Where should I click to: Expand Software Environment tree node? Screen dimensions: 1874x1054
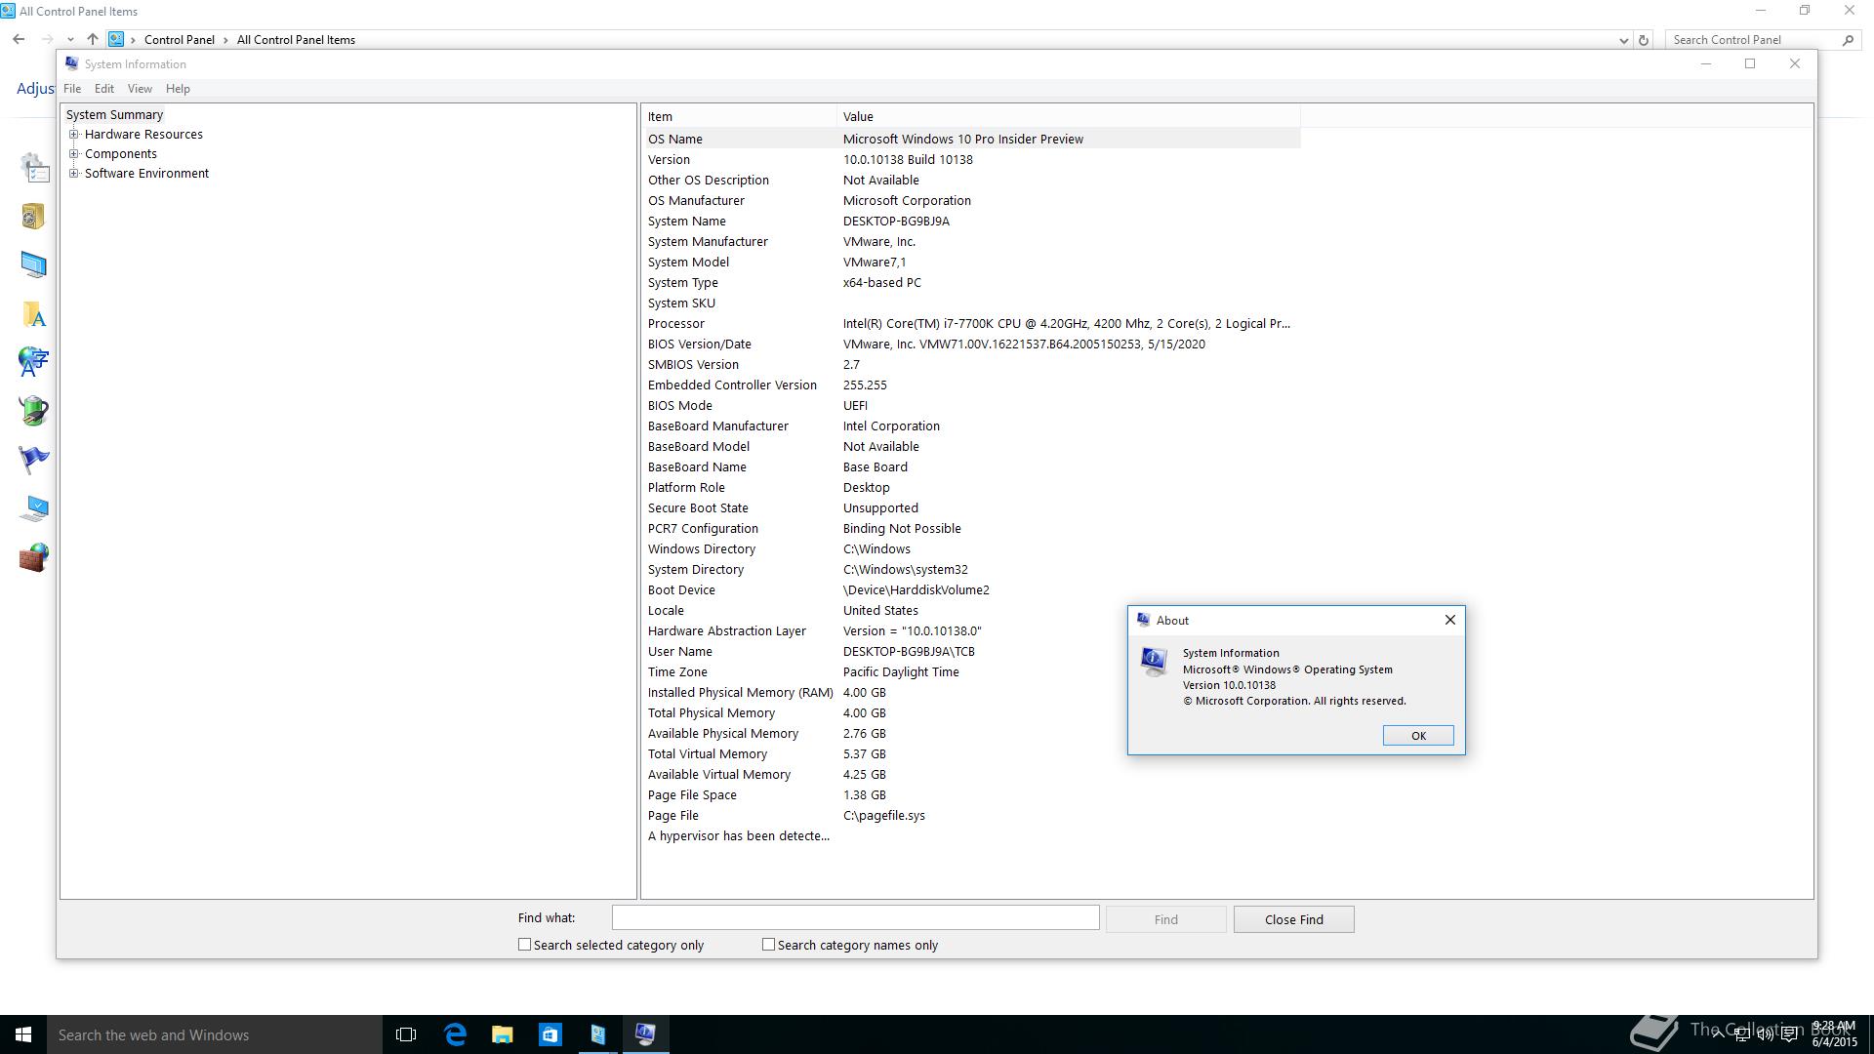point(74,174)
